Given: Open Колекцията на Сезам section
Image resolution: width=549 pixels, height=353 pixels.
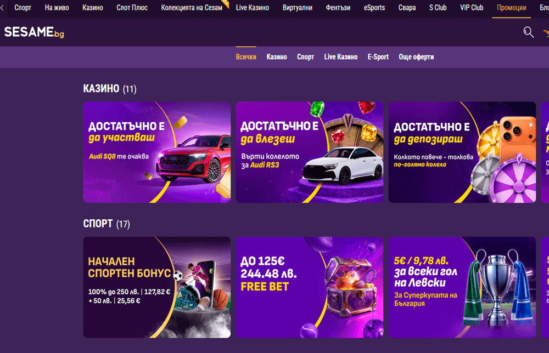Looking at the screenshot, I should point(192,8).
